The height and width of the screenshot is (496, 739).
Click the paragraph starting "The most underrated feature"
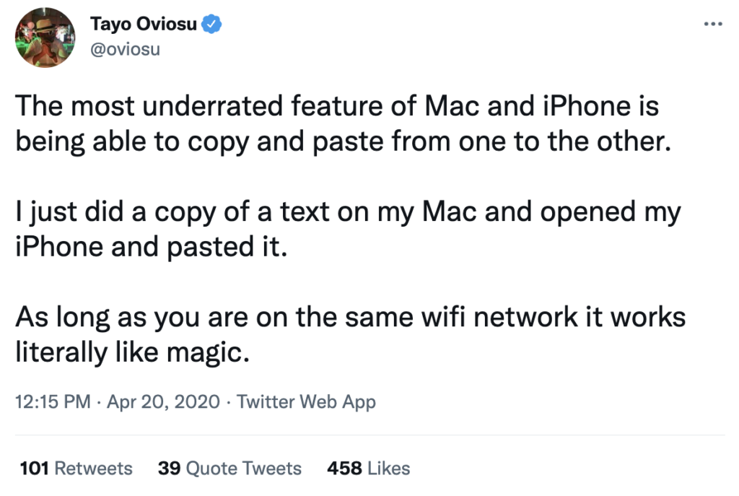coord(344,123)
